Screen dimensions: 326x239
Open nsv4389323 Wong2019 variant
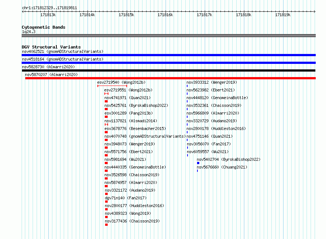click(x=128, y=213)
